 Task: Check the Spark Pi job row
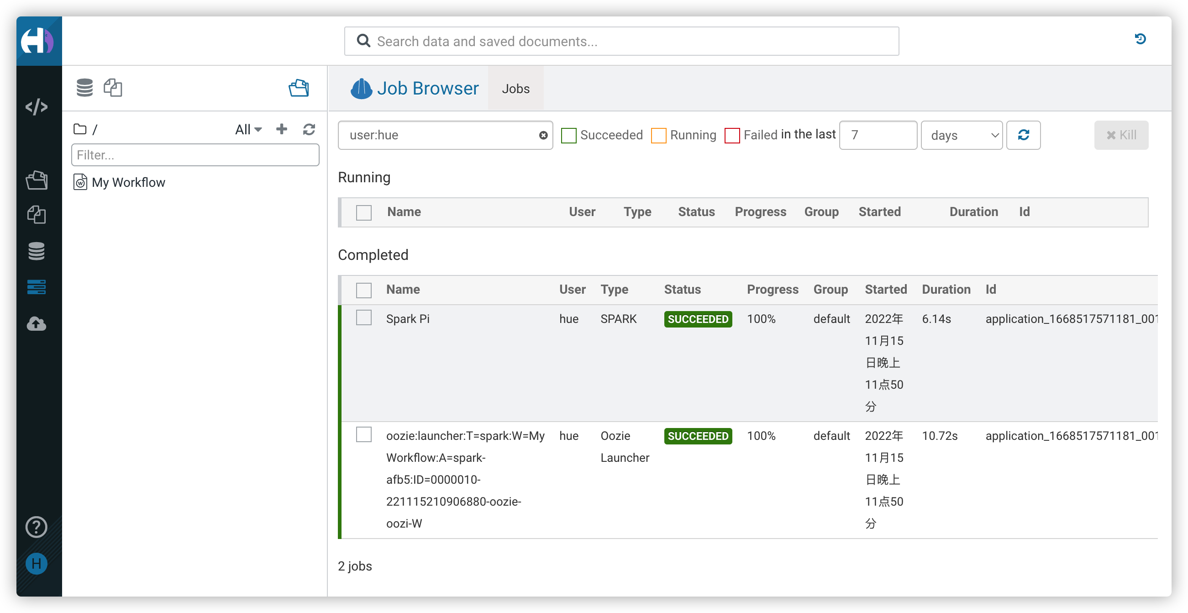[364, 317]
